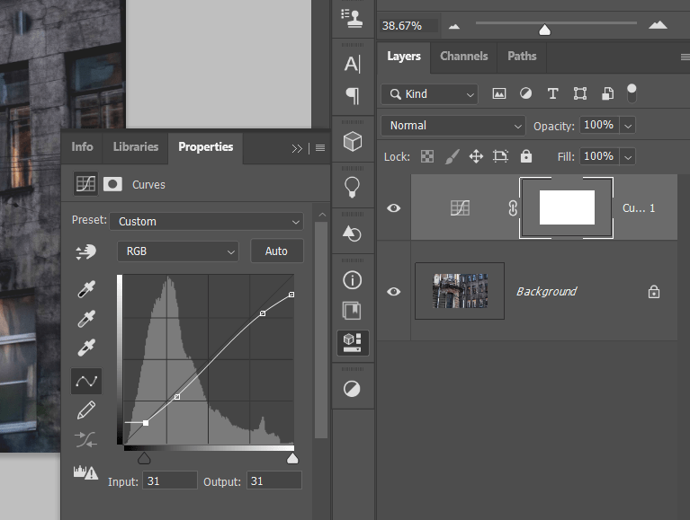Filter layers by smart objects icon

click(x=608, y=93)
